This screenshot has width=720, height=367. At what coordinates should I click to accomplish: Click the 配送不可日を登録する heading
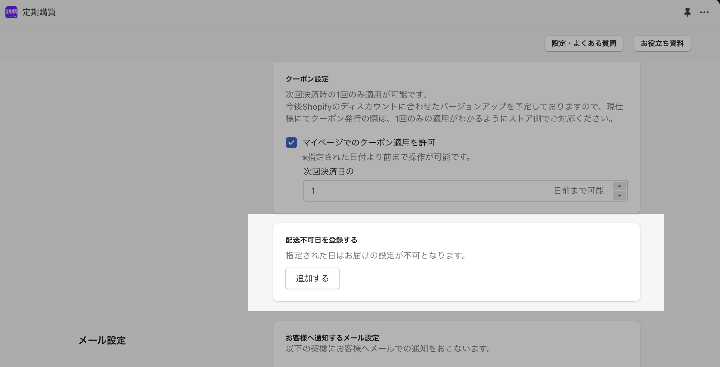[x=321, y=240]
